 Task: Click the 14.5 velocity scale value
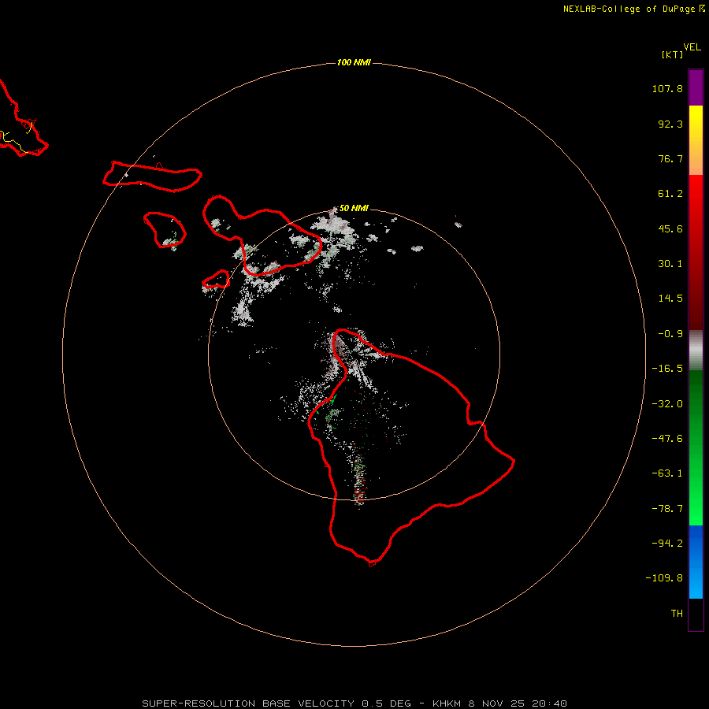click(x=670, y=299)
